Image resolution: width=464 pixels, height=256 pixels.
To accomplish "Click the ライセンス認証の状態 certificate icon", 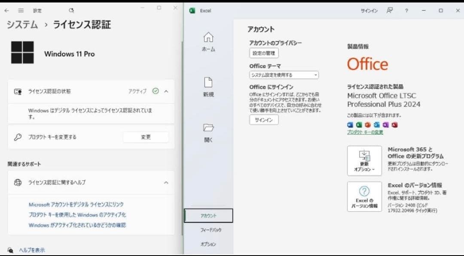I will coord(18,91).
